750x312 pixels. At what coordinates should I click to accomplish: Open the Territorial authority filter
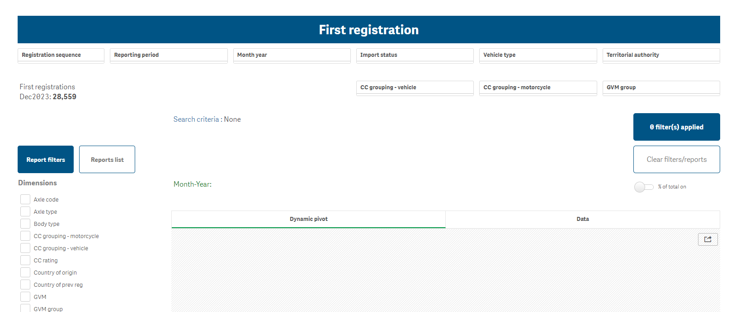click(x=661, y=55)
